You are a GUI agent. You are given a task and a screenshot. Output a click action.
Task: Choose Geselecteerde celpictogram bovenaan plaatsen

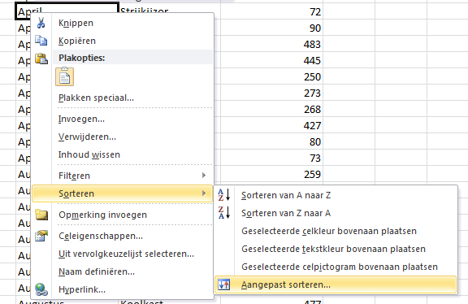pos(336,267)
